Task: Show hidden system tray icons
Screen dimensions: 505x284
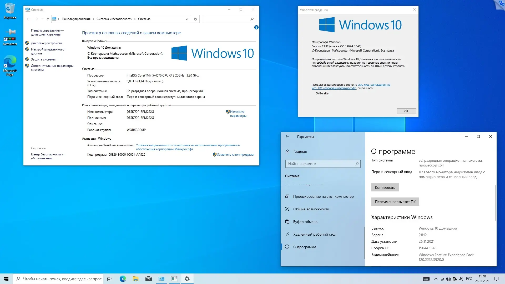Action: [436, 279]
